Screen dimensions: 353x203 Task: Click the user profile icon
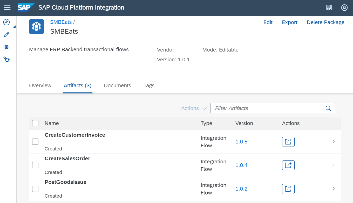click(x=344, y=8)
